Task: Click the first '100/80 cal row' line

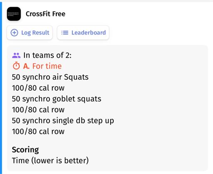Action: (38, 88)
